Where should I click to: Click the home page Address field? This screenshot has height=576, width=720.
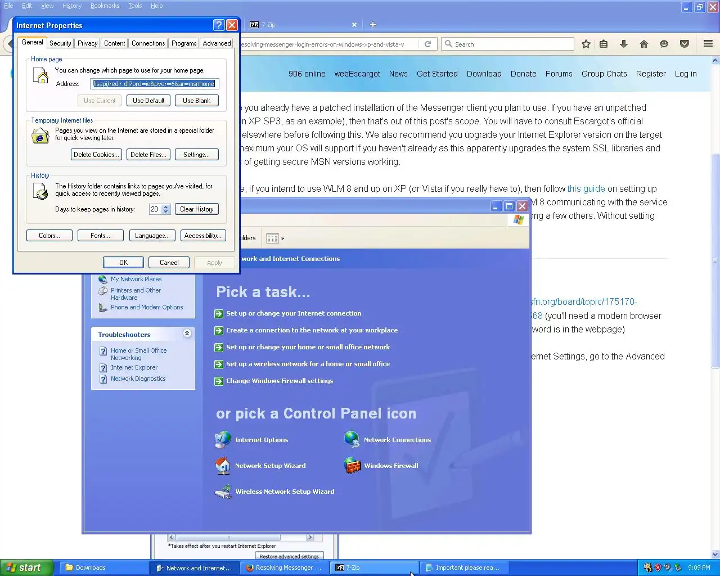pos(154,84)
